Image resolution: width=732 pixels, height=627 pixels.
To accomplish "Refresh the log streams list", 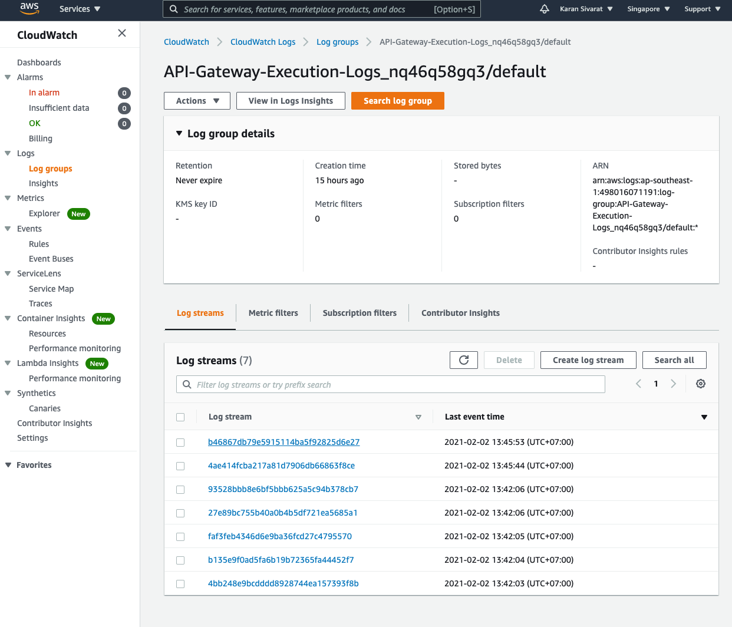I will point(463,359).
